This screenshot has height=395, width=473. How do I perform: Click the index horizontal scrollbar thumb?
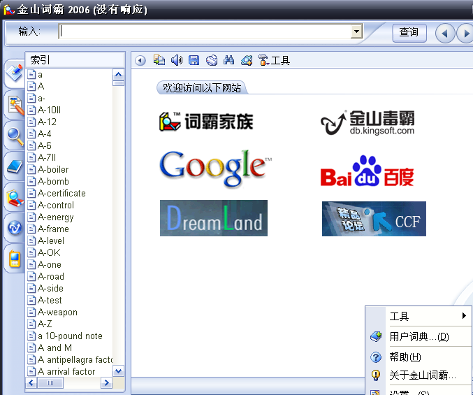[50, 383]
